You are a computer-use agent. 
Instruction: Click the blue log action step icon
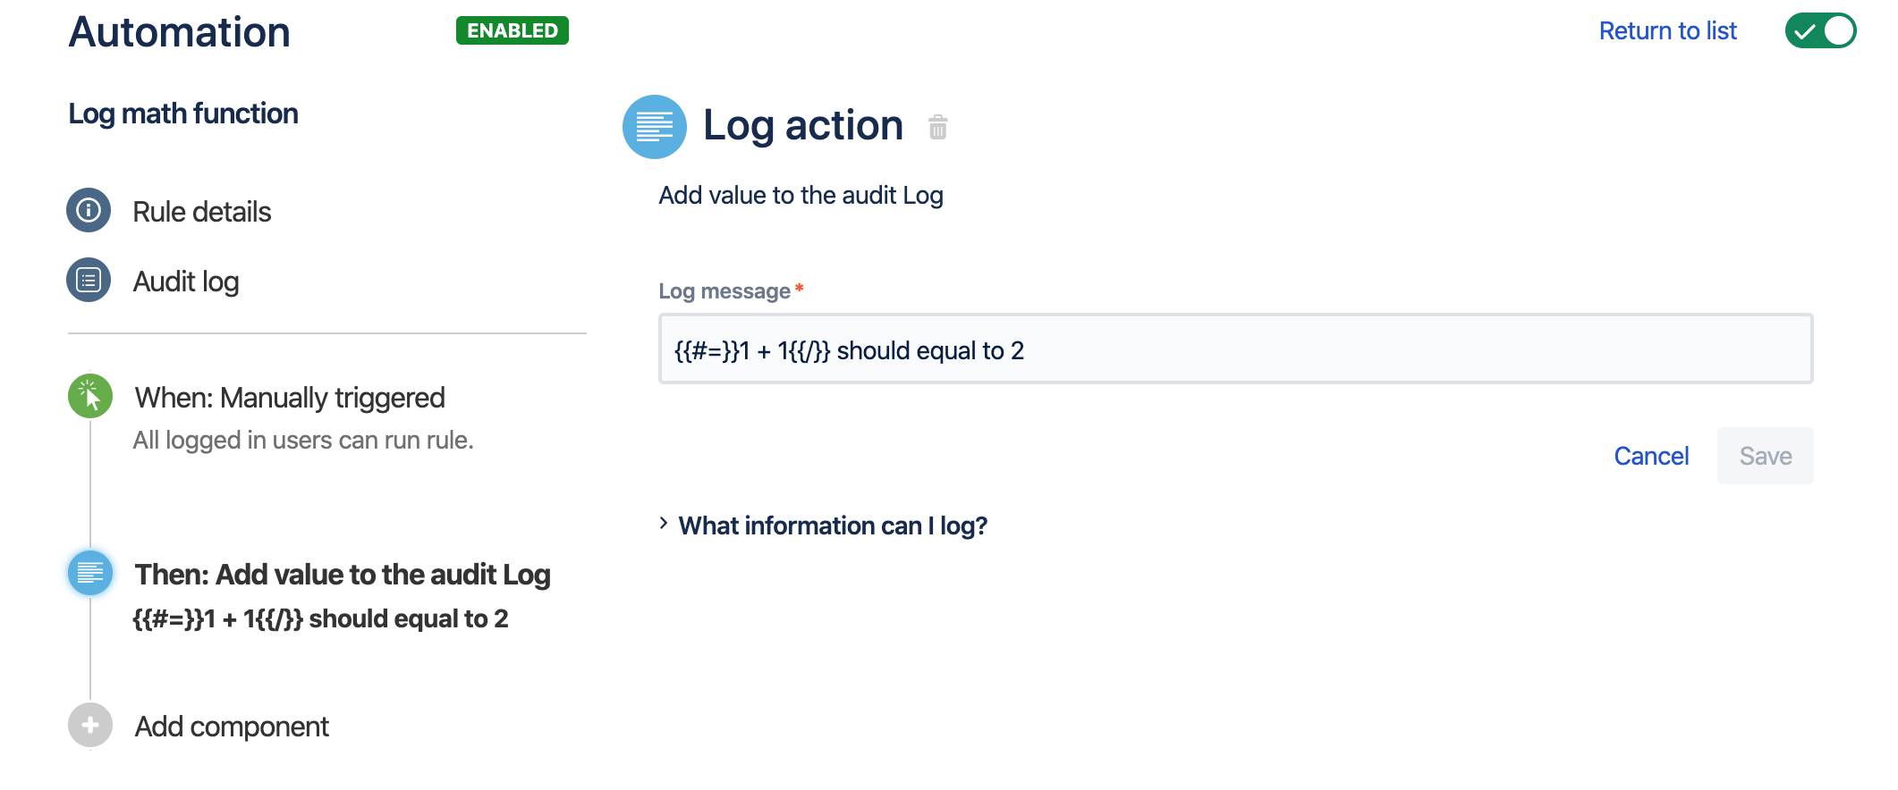[x=90, y=573]
